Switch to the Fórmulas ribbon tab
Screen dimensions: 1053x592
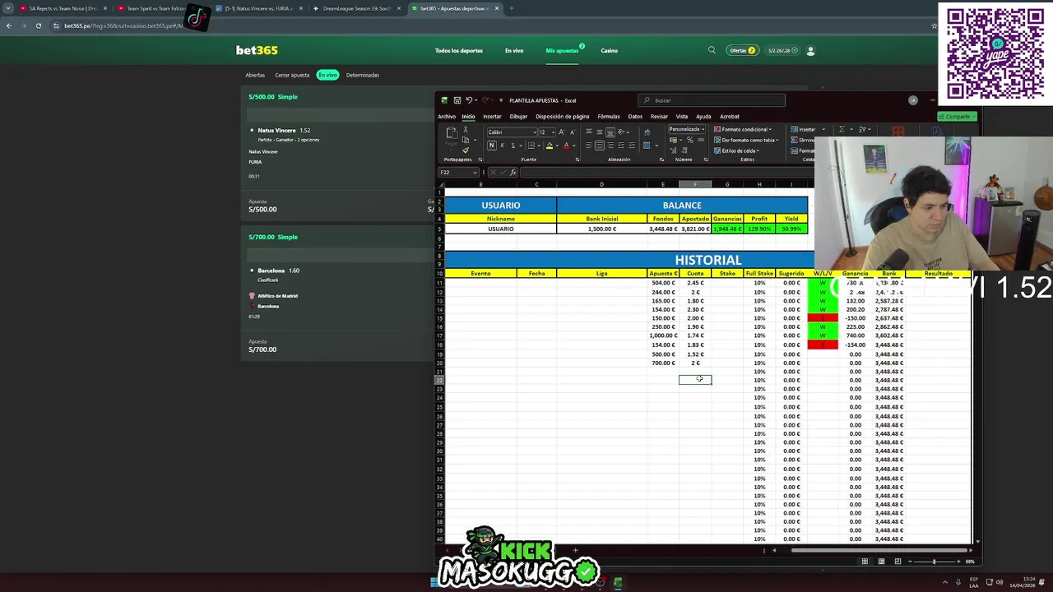pos(609,116)
